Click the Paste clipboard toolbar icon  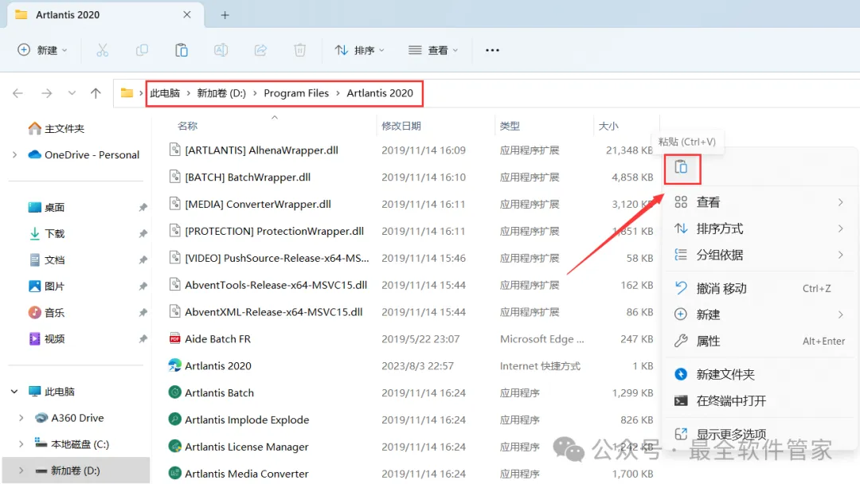182,50
